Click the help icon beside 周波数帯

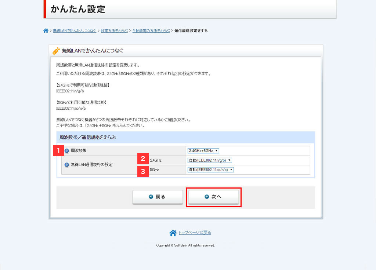click(x=67, y=151)
